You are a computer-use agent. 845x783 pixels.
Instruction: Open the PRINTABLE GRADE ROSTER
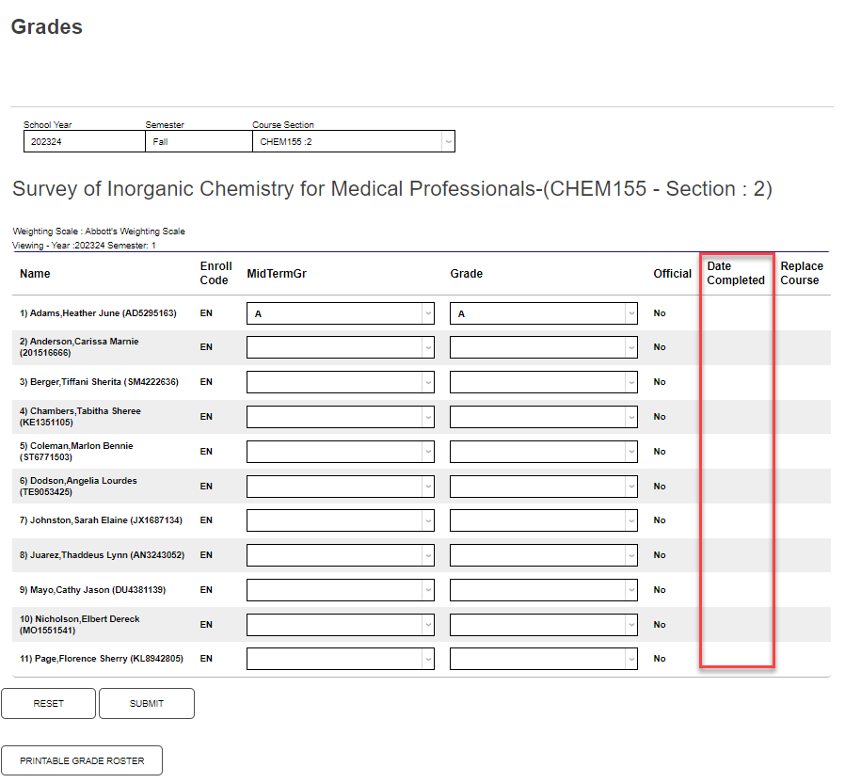[x=82, y=760]
